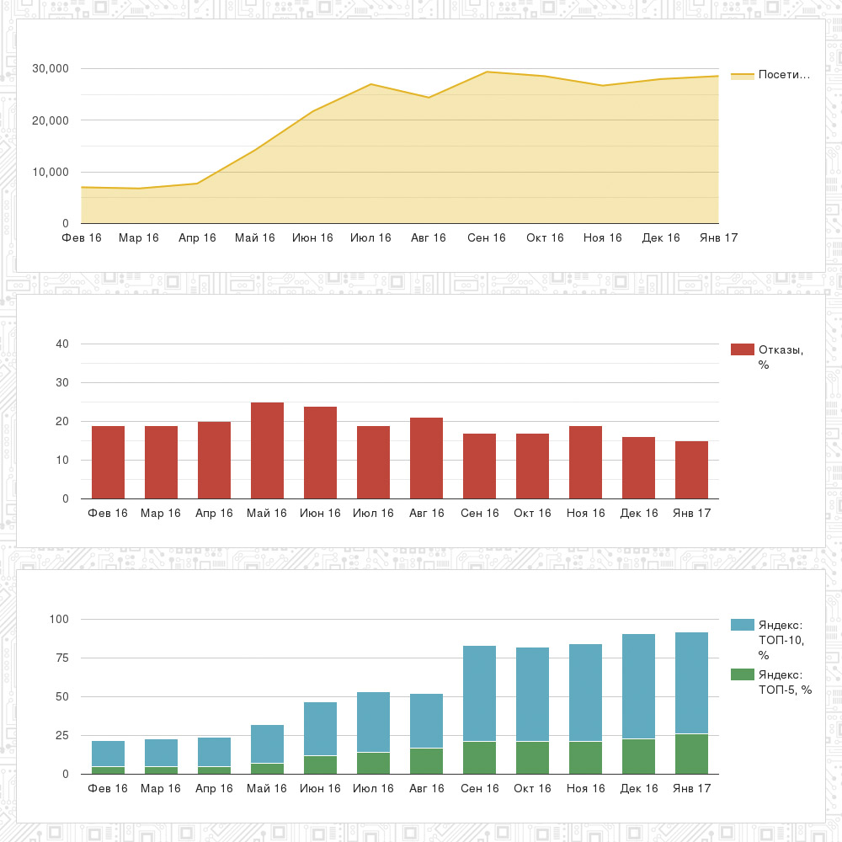This screenshot has width=842, height=842.
Task: Click the blue ТОП-10 segment for Окт 16
Action: [x=533, y=695]
